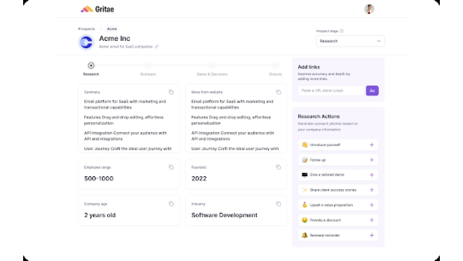
Task: Copy the Industry value
Action: 278,204
